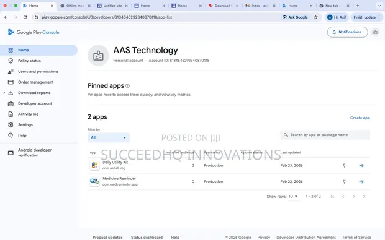Go to previous page of apps
385x240 pixels.
[x=343, y=197]
